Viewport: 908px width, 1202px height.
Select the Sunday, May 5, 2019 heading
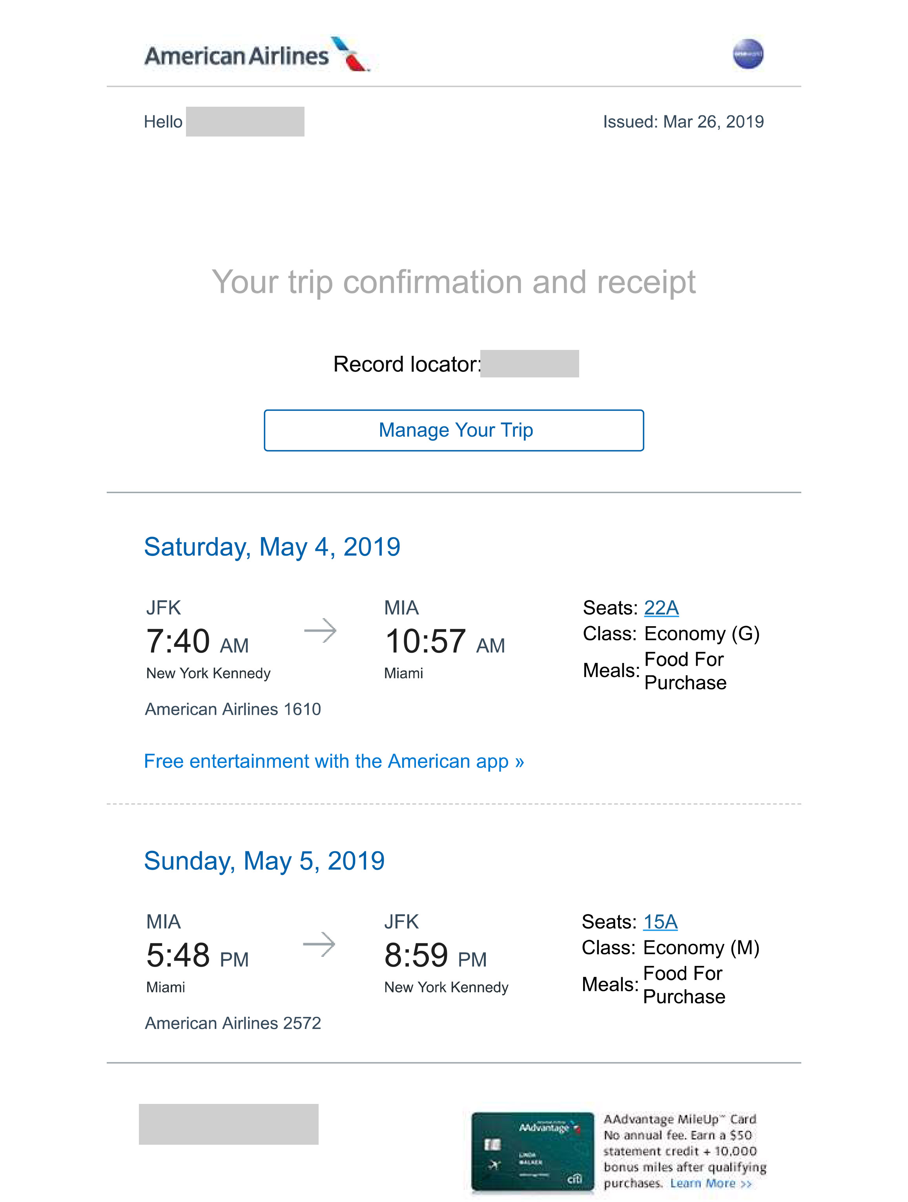tap(264, 861)
